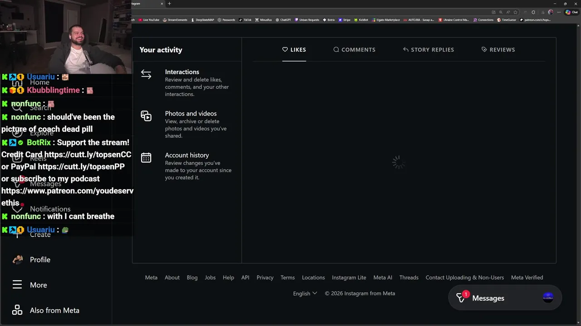Open Ukraine Control Map bookmark

[x=453, y=20]
